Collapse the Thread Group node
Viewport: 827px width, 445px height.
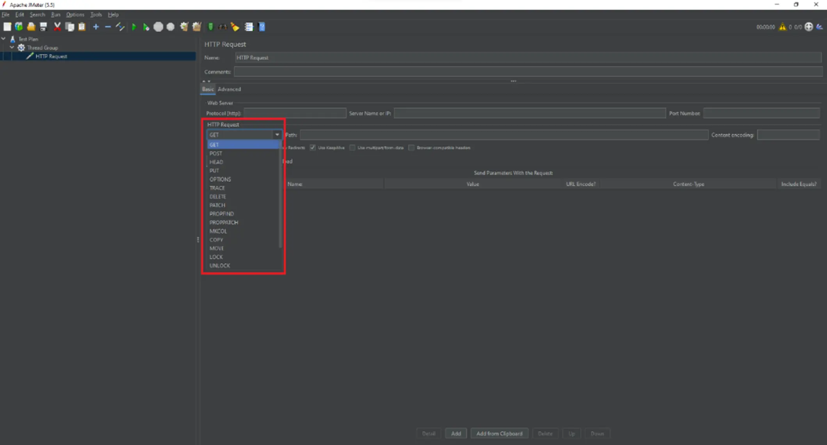(12, 47)
